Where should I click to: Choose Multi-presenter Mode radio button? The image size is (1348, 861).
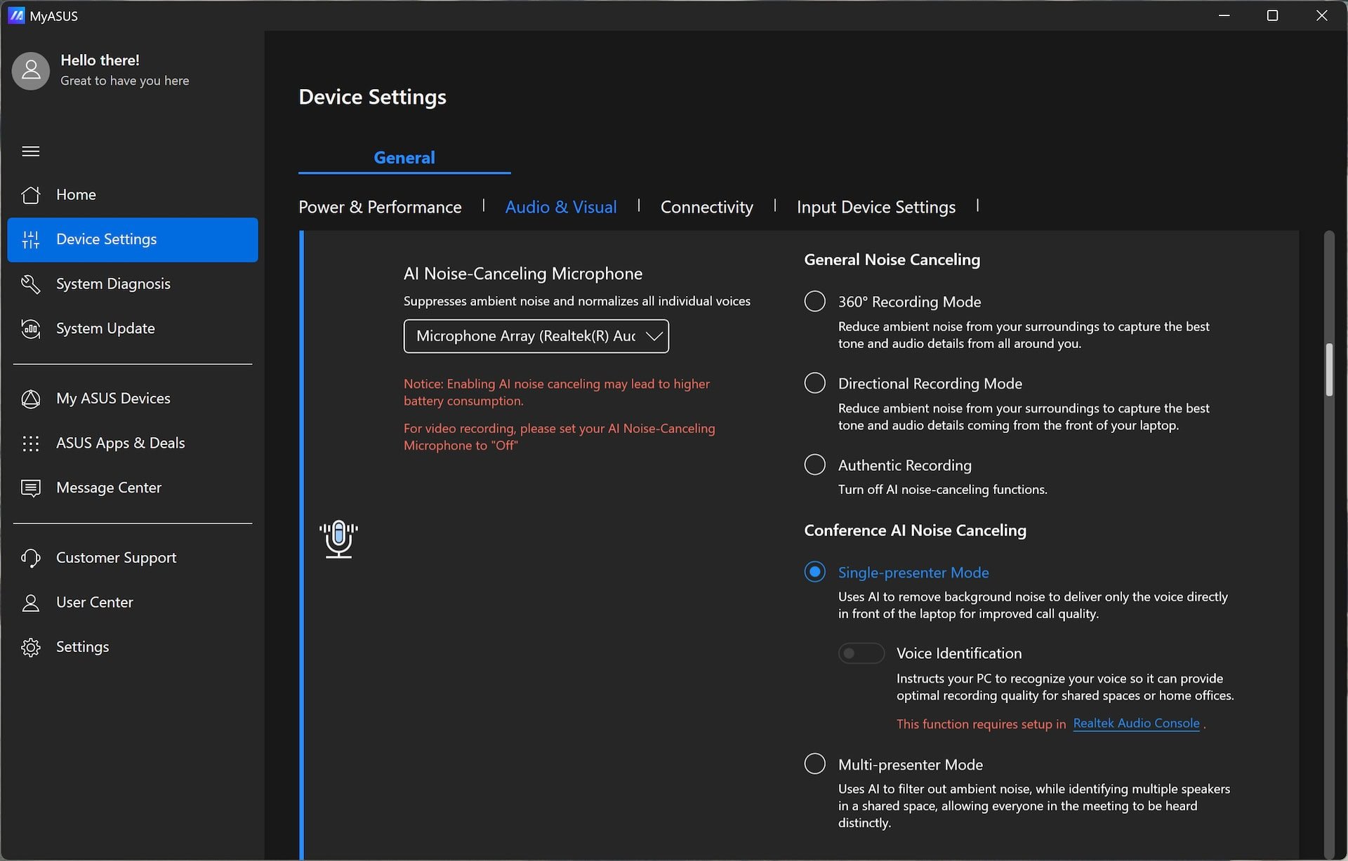(x=814, y=763)
